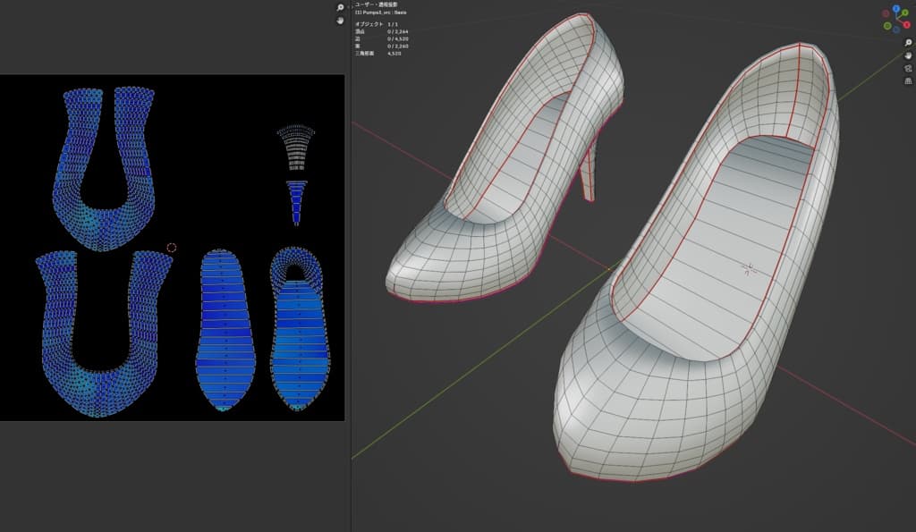Toggle camera view in the 3D viewport
916x532 pixels.
point(908,67)
